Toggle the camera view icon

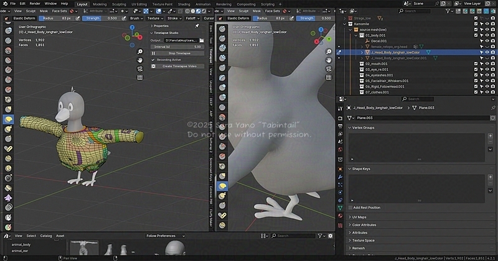click(x=140, y=68)
